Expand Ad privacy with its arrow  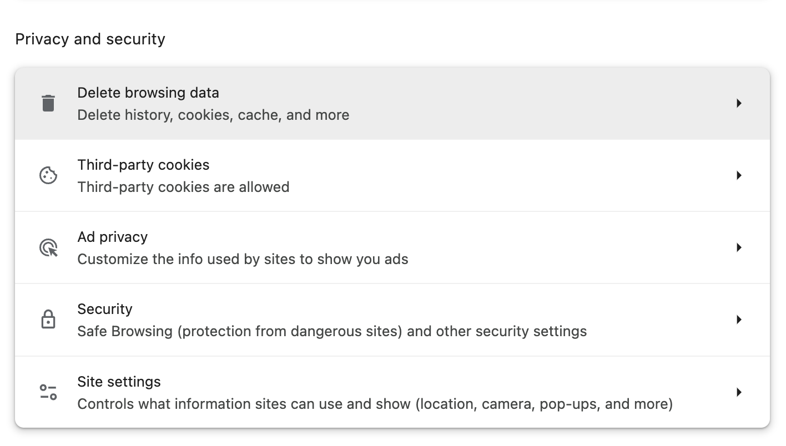[x=739, y=247]
